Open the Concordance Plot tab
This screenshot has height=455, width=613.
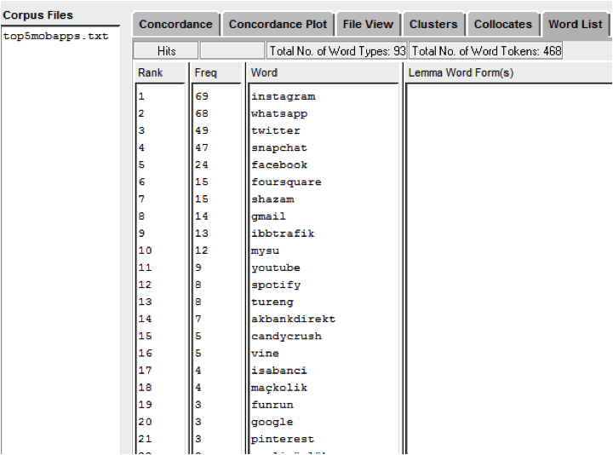point(278,24)
